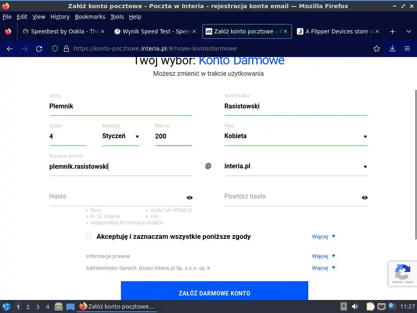The image size is (417, 313).
Task: Open the tracking protection shield icon
Action: [55, 48]
